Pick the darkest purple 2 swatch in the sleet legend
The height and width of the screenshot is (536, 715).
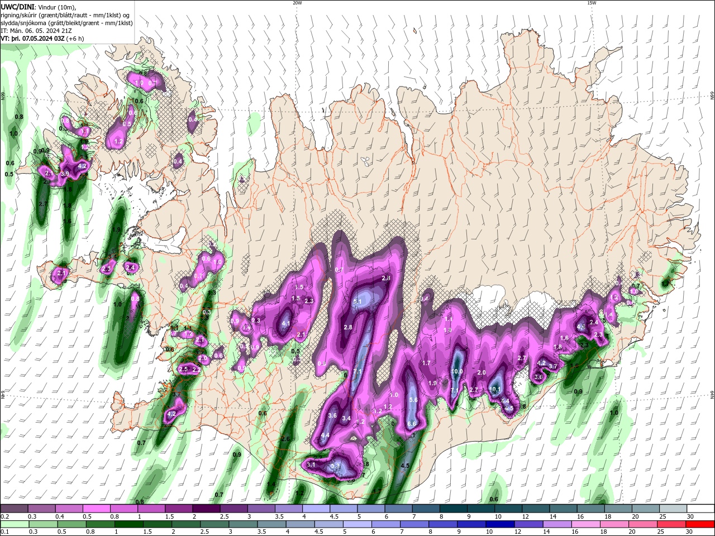206,509
